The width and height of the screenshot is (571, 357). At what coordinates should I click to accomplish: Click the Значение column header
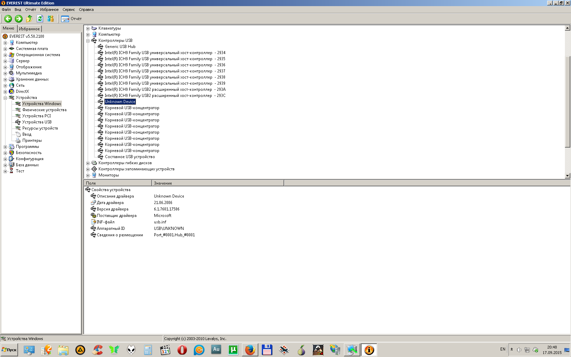coord(218,183)
